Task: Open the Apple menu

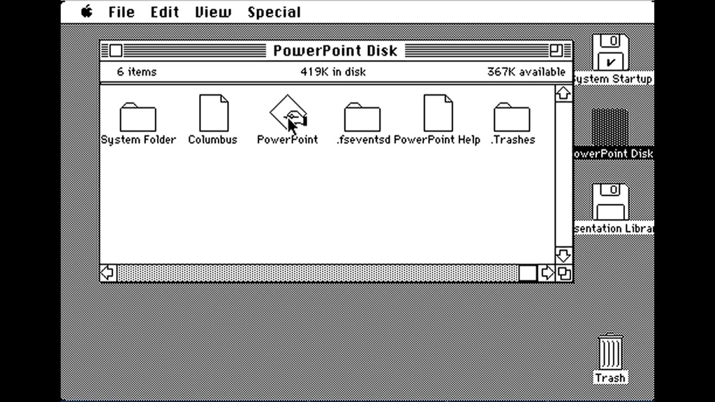Action: (x=87, y=12)
